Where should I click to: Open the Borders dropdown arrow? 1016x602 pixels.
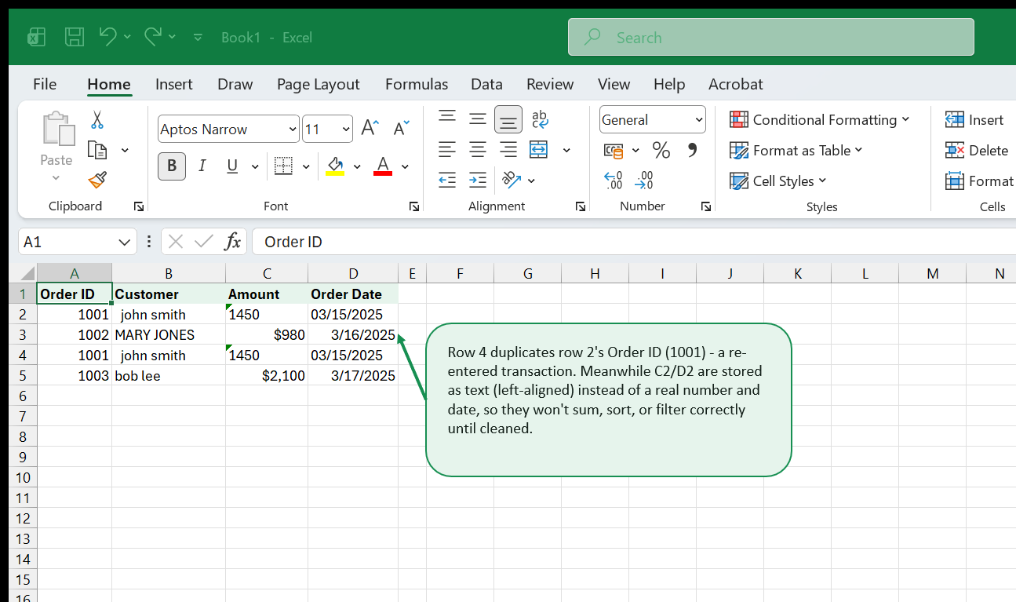pyautogui.click(x=306, y=166)
